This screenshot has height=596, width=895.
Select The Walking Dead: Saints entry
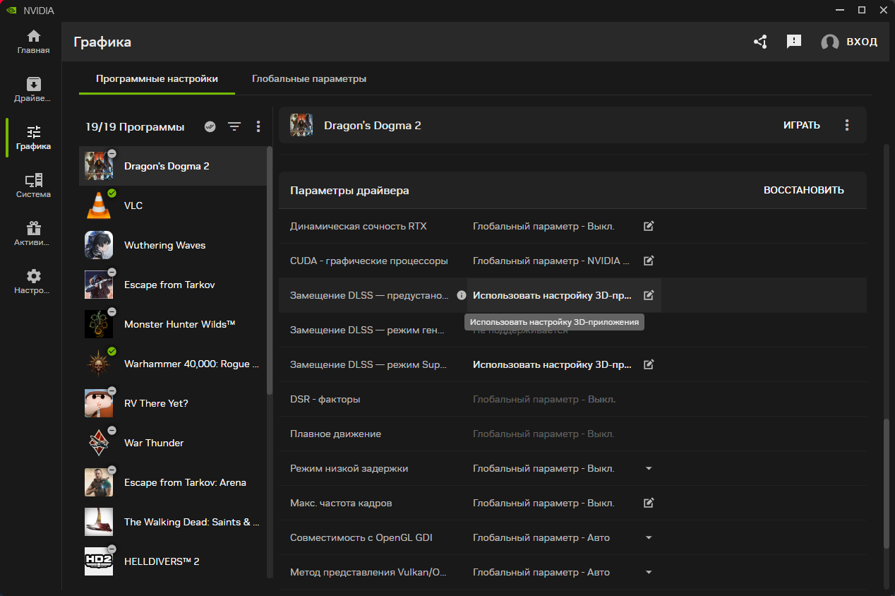pos(173,522)
